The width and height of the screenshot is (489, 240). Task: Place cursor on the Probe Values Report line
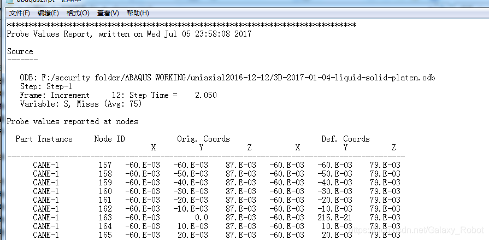pos(129,34)
